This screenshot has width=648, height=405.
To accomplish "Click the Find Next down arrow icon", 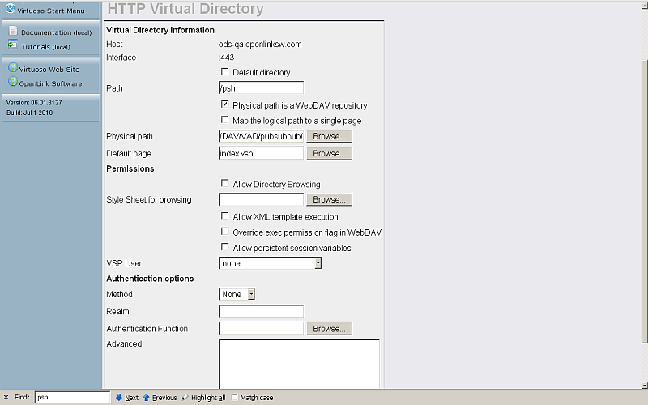I will 119,398.
